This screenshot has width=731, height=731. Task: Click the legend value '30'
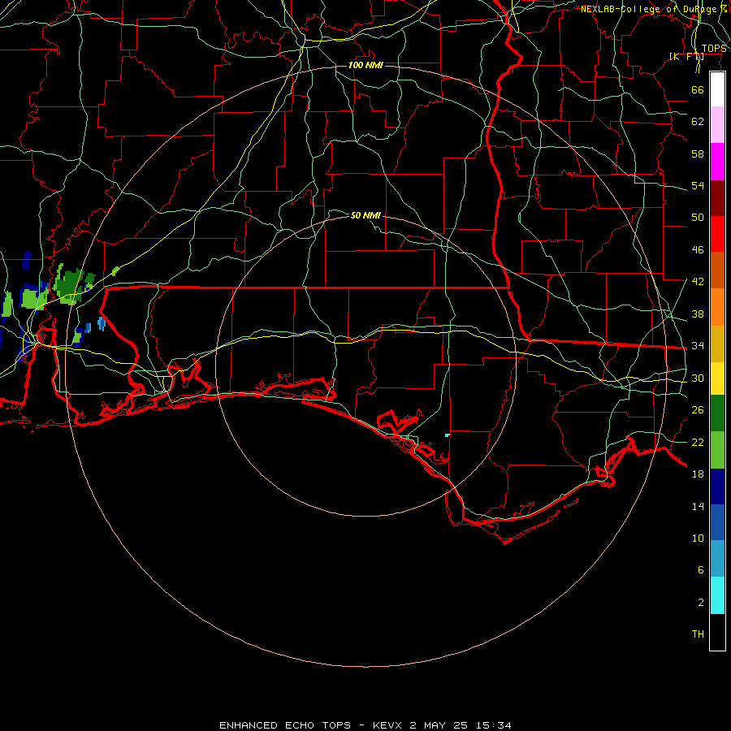(698, 378)
